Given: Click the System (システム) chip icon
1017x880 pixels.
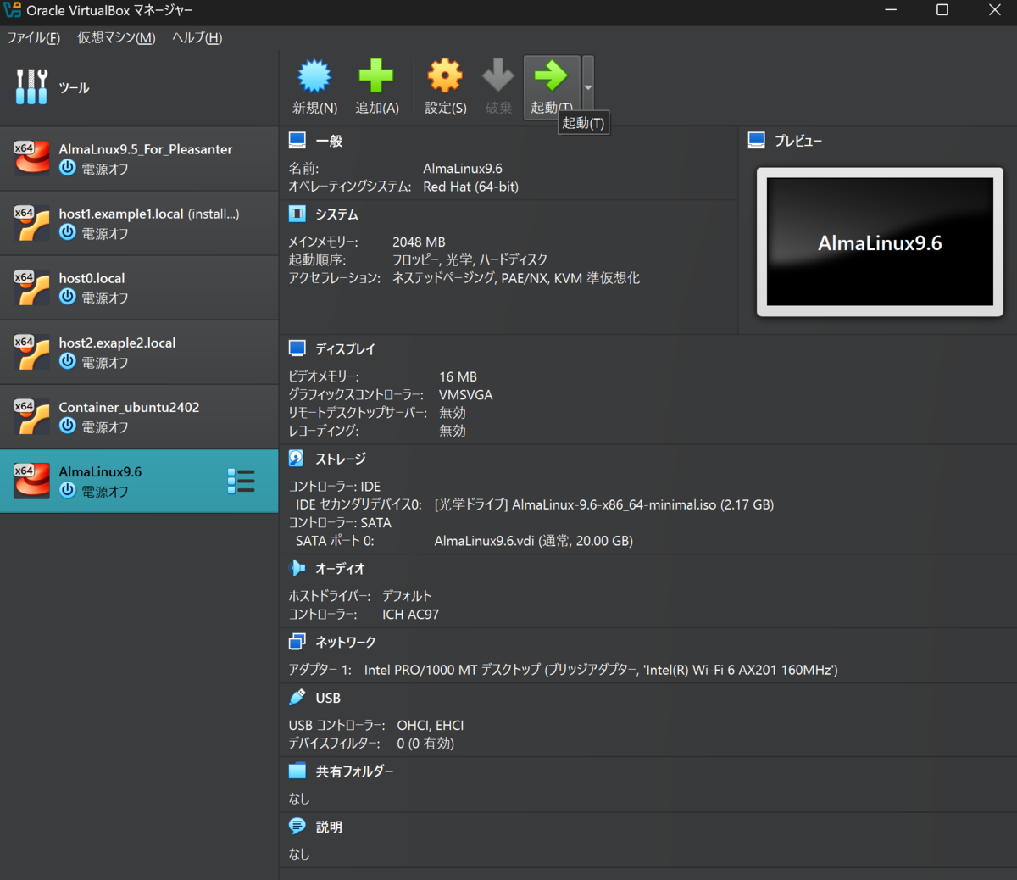Looking at the screenshot, I should pyautogui.click(x=297, y=214).
